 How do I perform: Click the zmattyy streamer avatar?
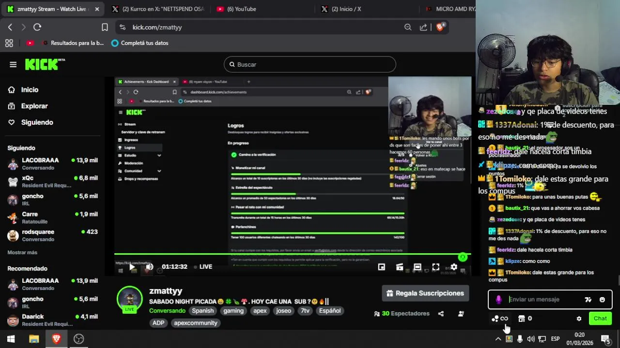[129, 299]
